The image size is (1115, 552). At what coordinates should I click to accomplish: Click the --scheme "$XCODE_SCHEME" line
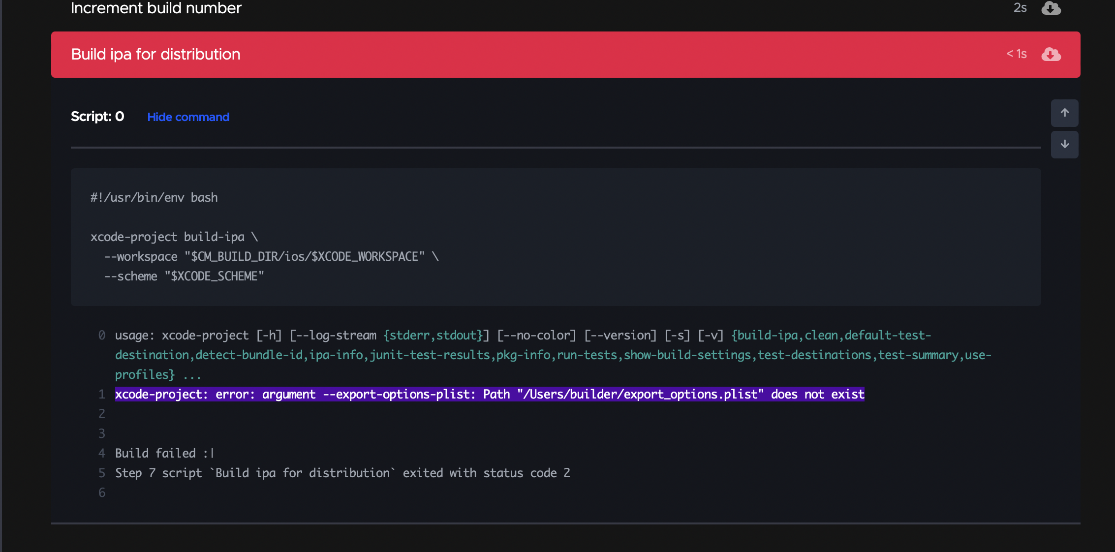[184, 276]
